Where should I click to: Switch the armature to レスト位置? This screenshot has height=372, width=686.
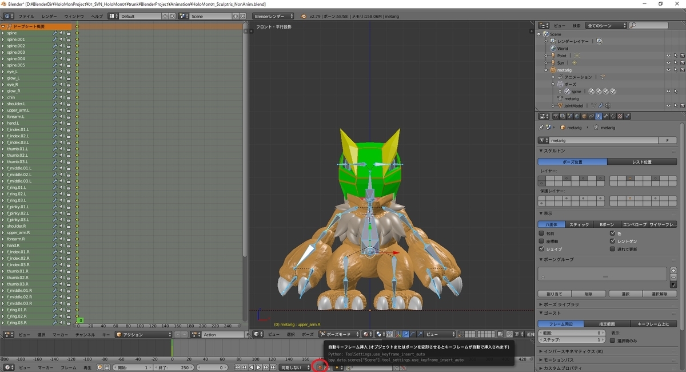pyautogui.click(x=641, y=162)
